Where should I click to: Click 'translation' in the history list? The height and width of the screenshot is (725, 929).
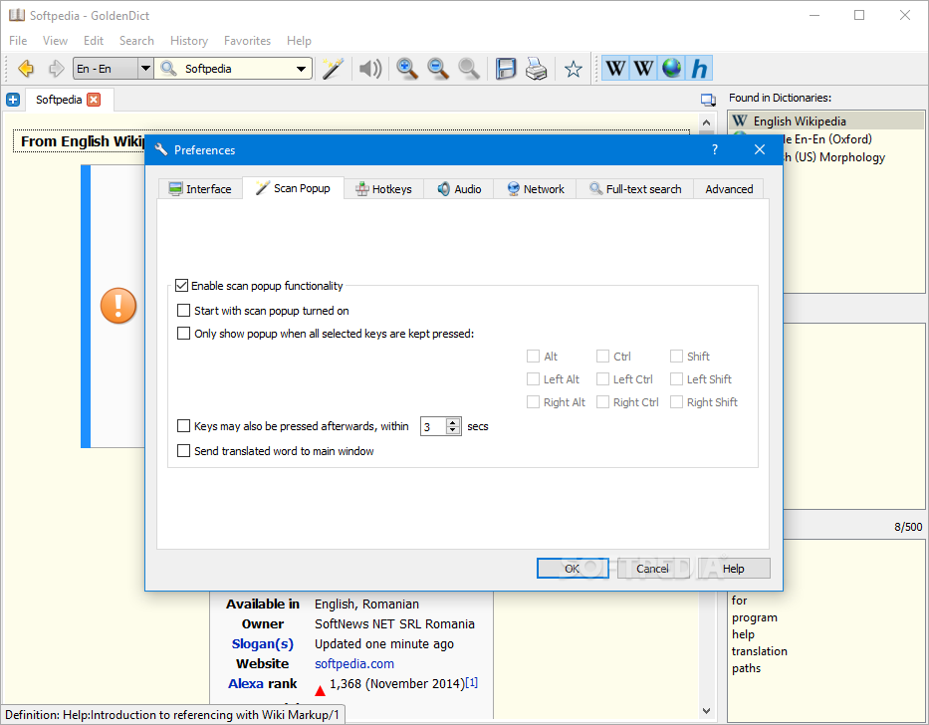[759, 651]
